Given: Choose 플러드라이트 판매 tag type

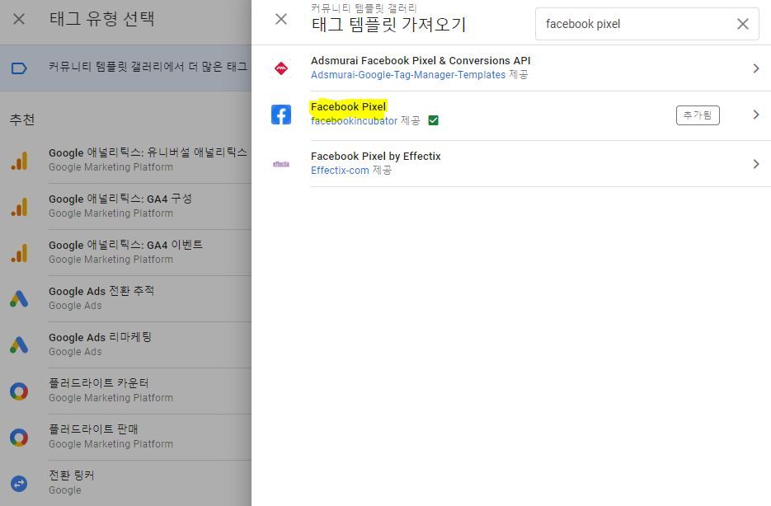Looking at the screenshot, I should click(125, 438).
